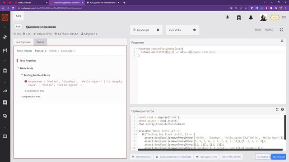Open the docs book sidebar icon

[5, 136]
